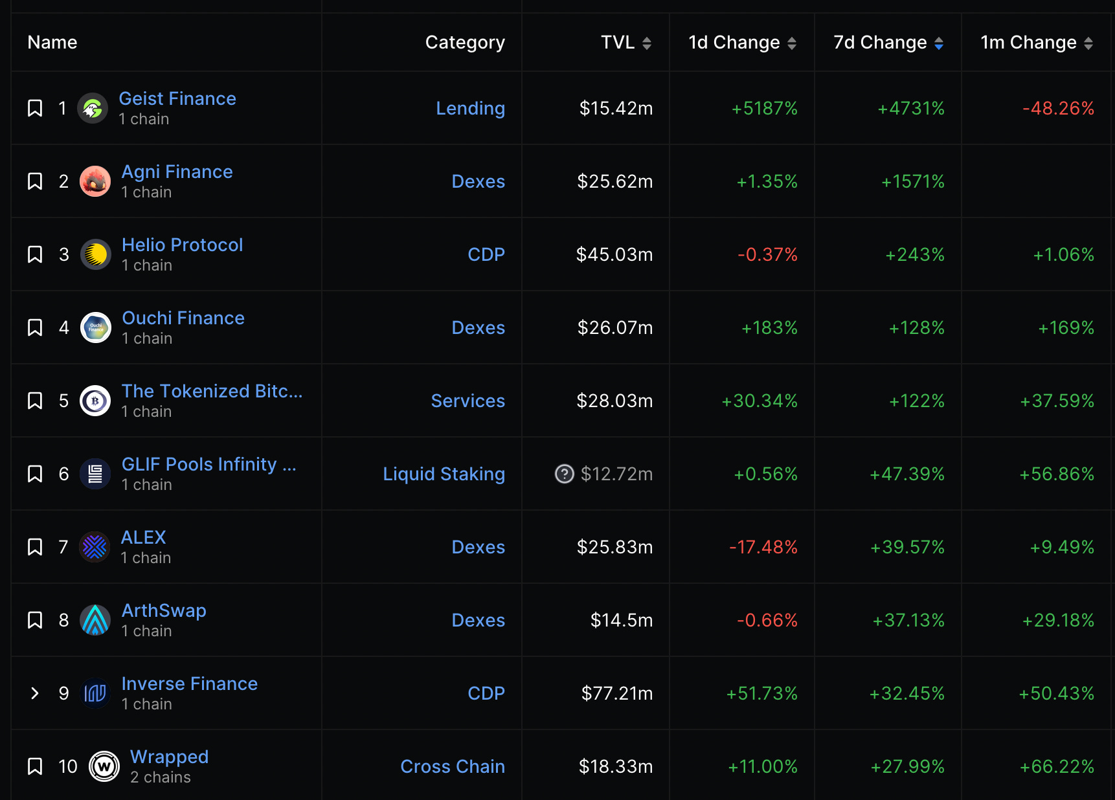Select the +5187% 1d change value

tap(764, 108)
